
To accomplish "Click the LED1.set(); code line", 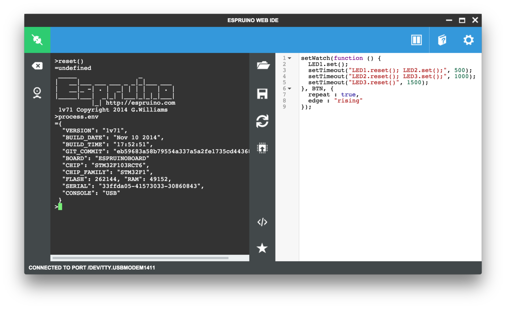I will [x=328, y=64].
